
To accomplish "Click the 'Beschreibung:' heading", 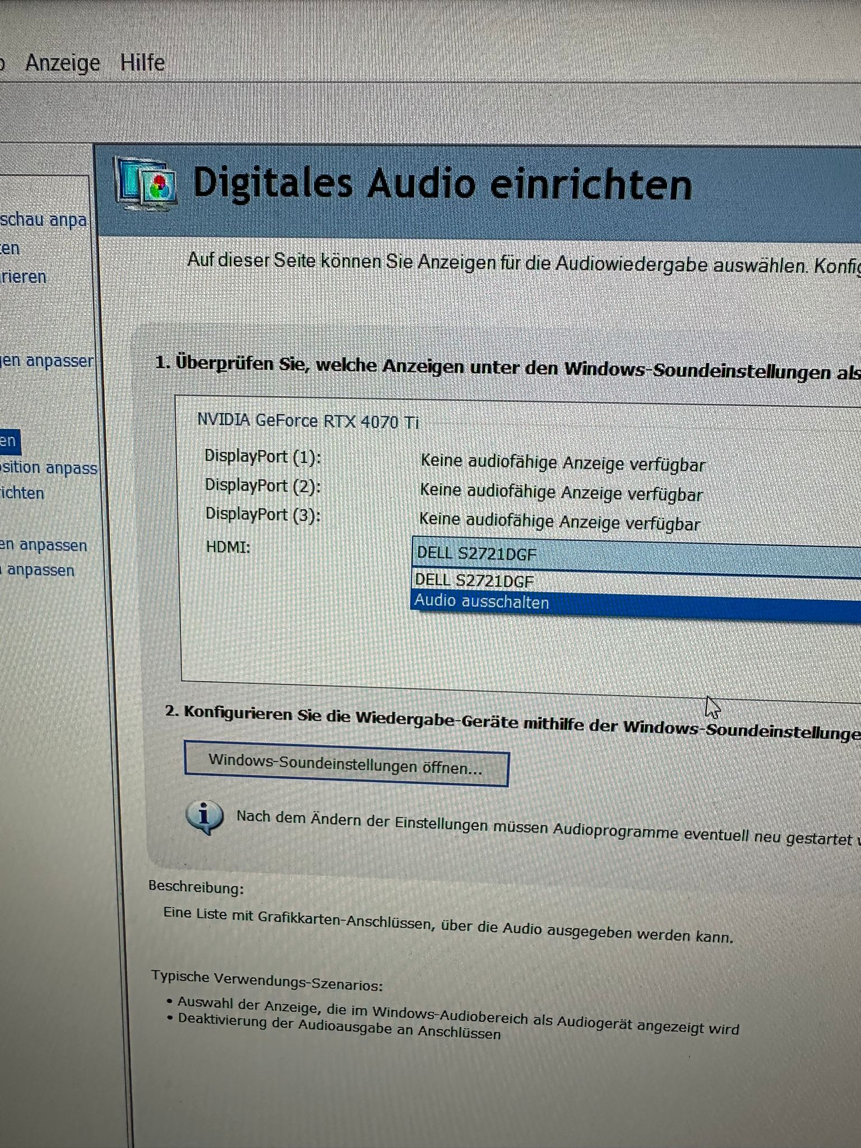I will pyautogui.click(x=196, y=888).
